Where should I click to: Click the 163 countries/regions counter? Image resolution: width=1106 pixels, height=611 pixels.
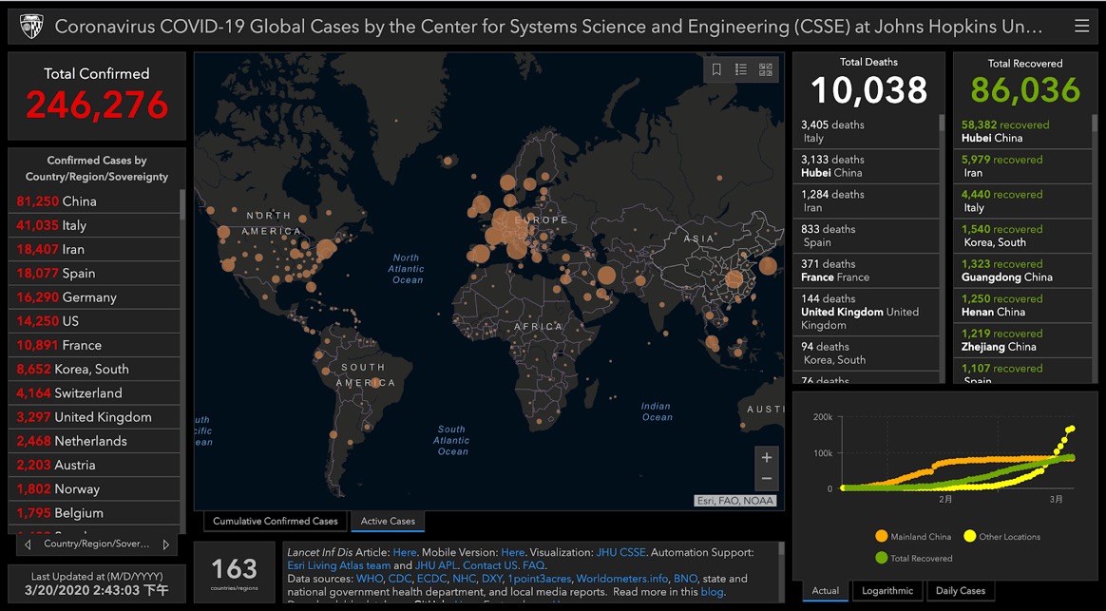tap(234, 572)
